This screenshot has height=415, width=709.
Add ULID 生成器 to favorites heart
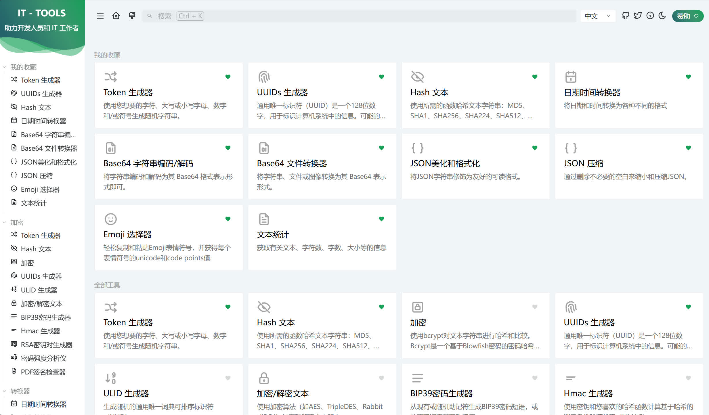[228, 378]
